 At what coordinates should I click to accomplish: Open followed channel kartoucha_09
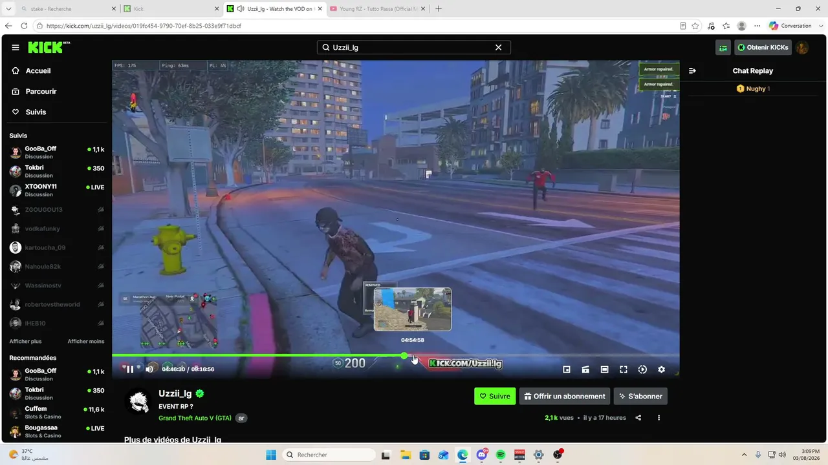pos(57,247)
